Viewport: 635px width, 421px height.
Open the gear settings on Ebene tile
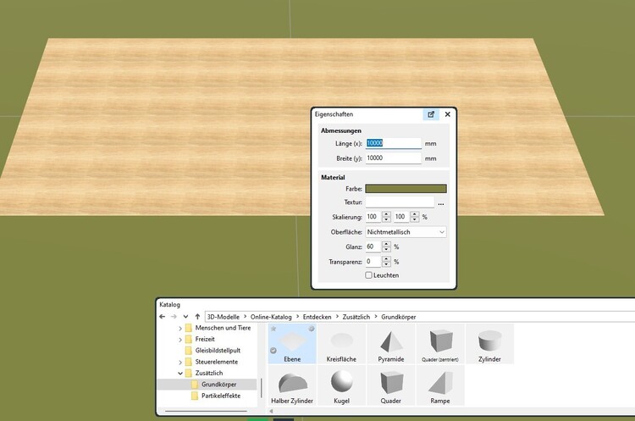coord(311,329)
